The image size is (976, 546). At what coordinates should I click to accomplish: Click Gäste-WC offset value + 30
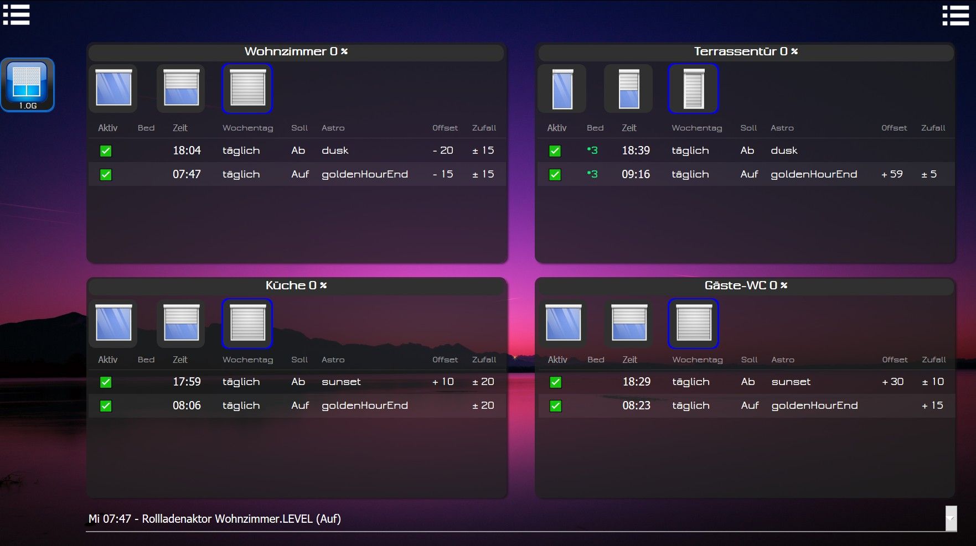(893, 382)
